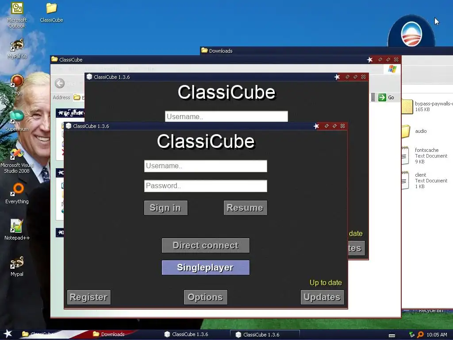Select the audio folder in Explorer
This screenshot has width=453, height=340.
(414, 131)
